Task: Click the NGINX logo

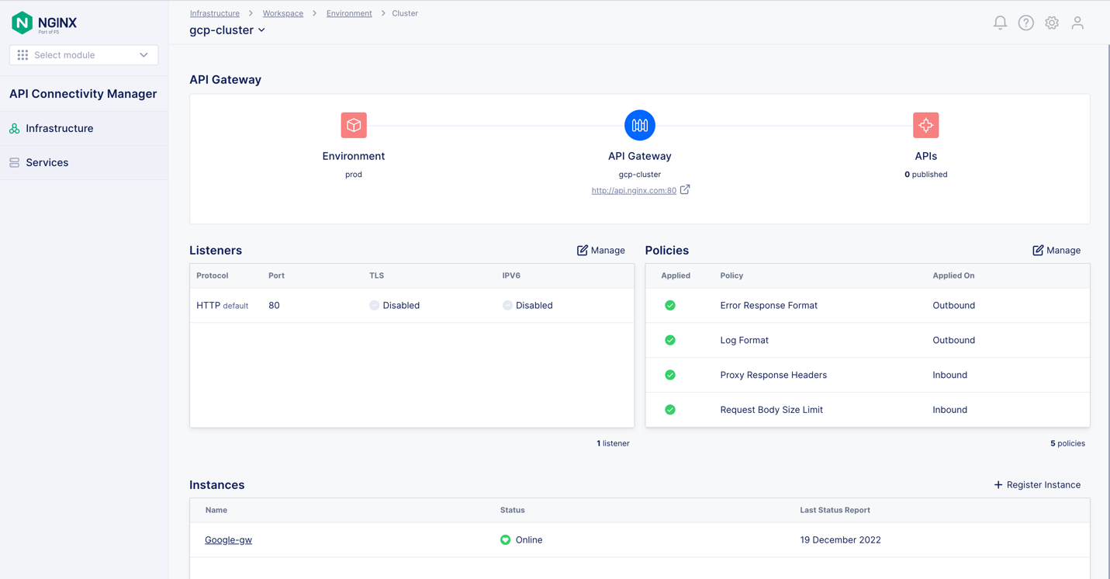Action: [44, 23]
